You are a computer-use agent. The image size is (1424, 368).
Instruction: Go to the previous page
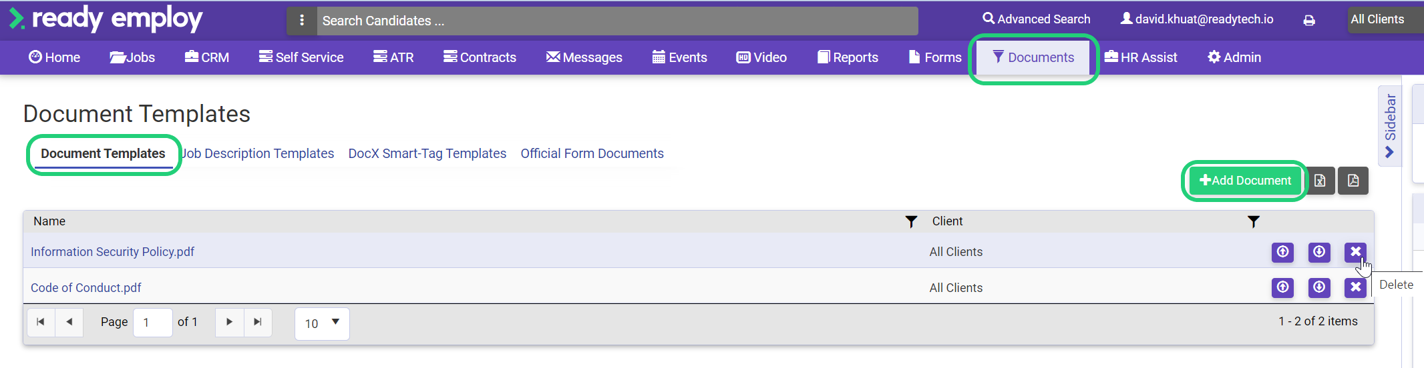(x=69, y=322)
